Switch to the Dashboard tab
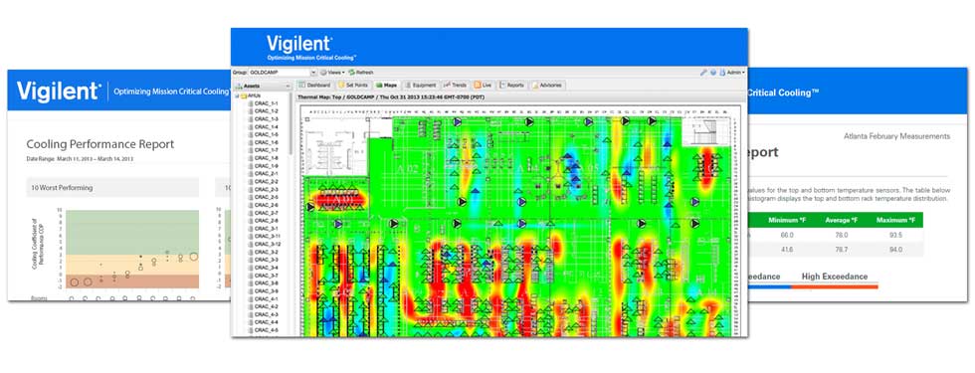 pos(315,86)
